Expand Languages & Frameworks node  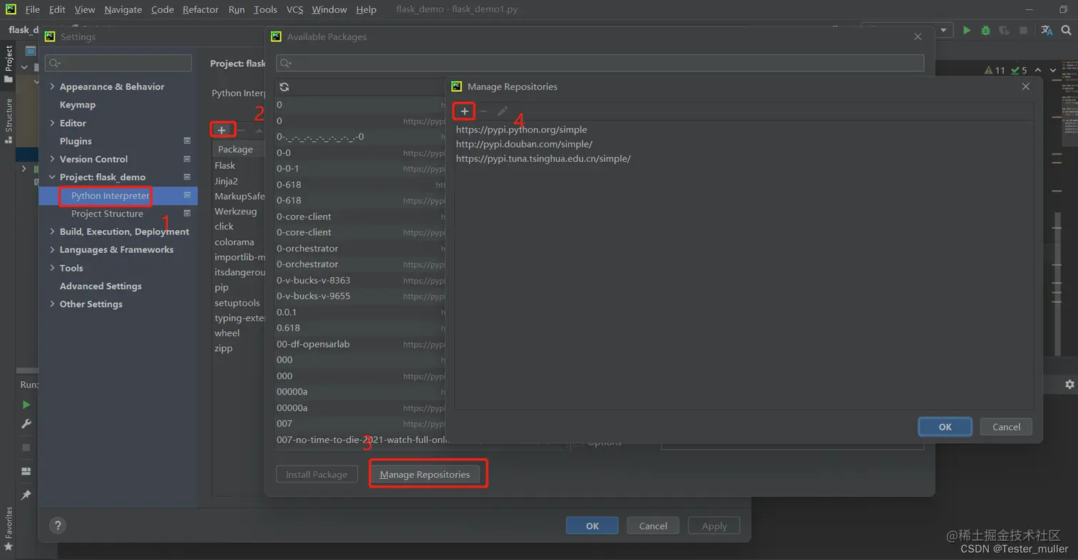(52, 249)
